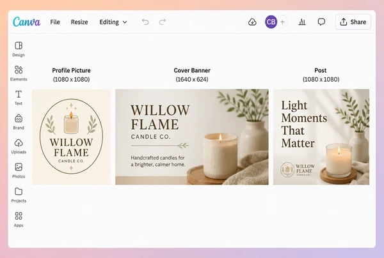Open the Resize menu
This screenshot has height=258, width=384.
click(79, 22)
